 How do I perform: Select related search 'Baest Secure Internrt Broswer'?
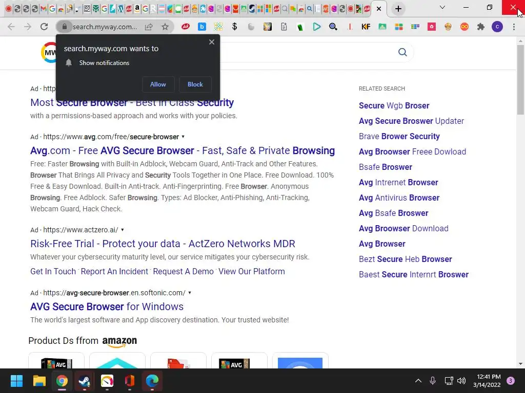(414, 275)
